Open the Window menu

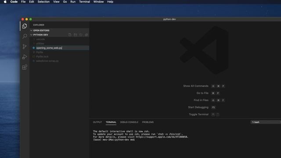point(98,2)
